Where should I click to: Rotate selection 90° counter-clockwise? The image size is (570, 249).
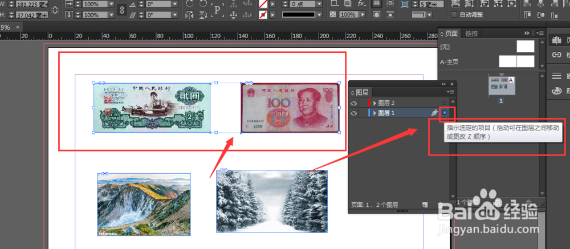[x=203, y=3]
